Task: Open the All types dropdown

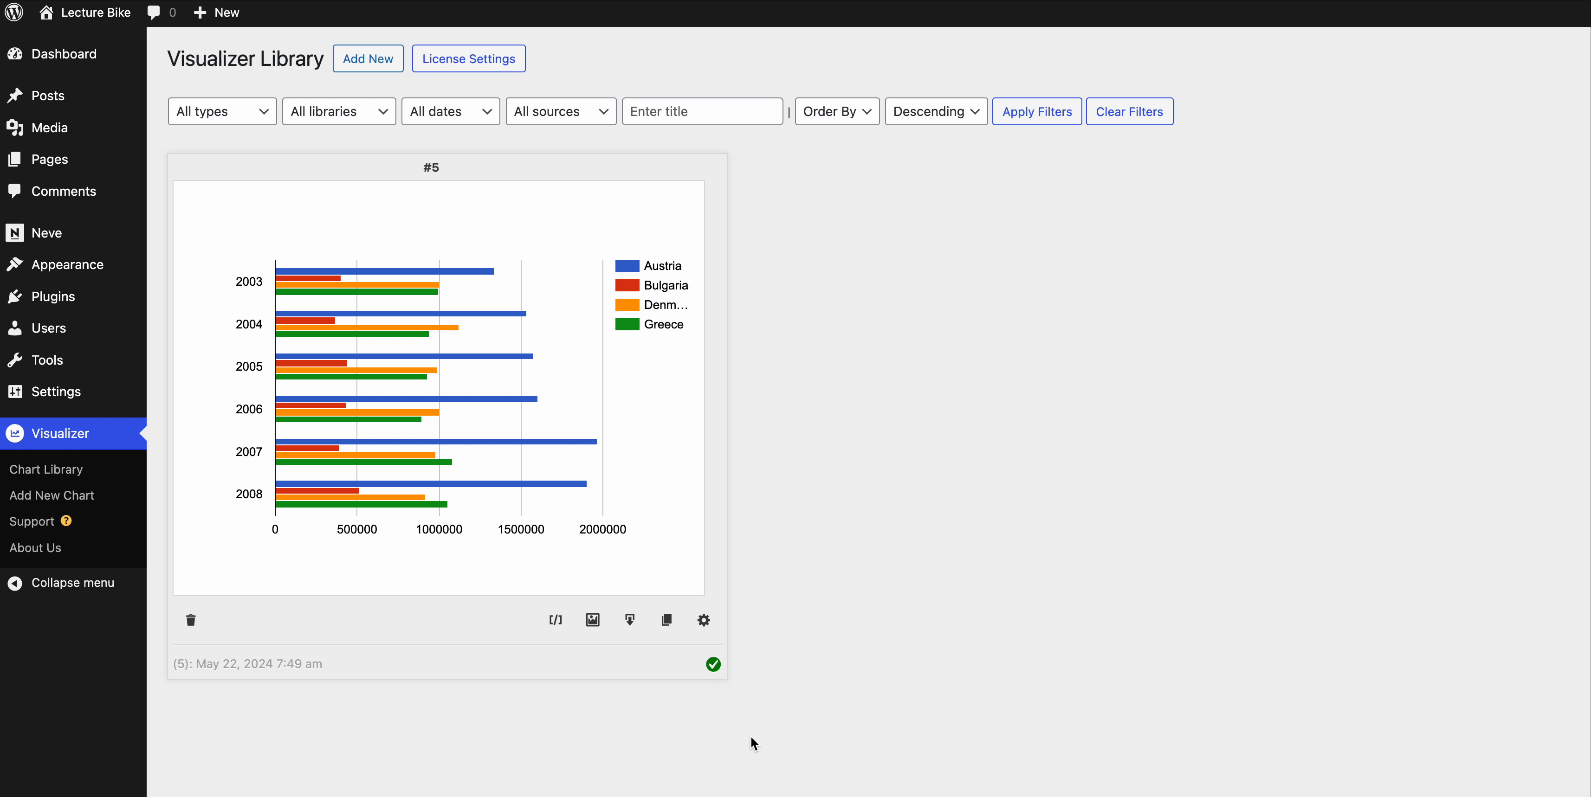Action: [x=222, y=111]
